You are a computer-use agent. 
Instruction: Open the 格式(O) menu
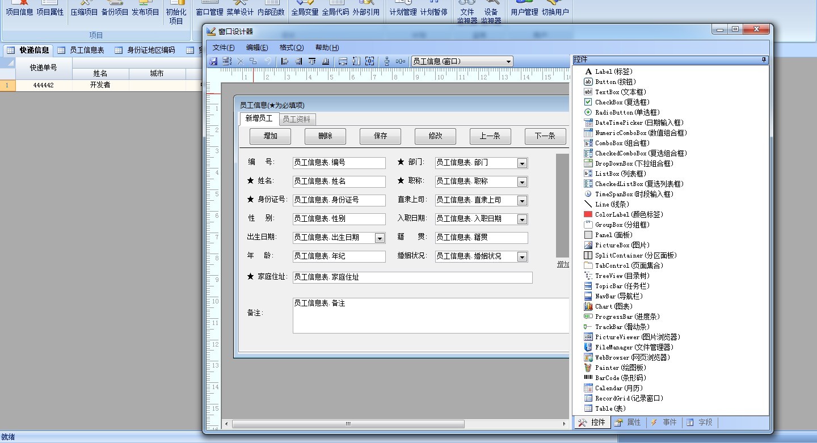291,48
